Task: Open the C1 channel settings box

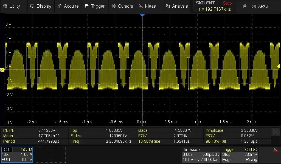Action: pos(17,154)
